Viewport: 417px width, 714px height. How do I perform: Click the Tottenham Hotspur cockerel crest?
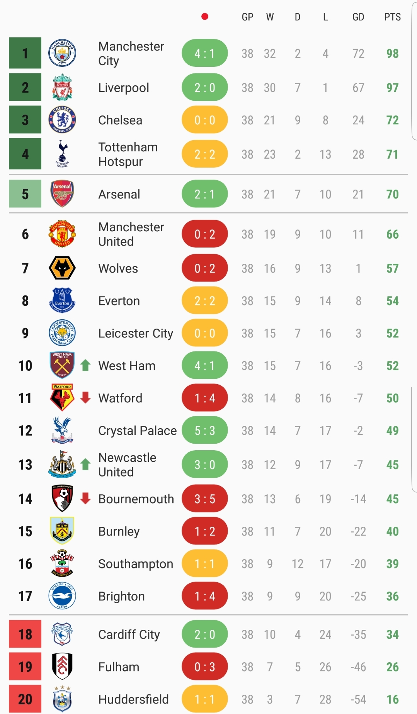(x=62, y=154)
